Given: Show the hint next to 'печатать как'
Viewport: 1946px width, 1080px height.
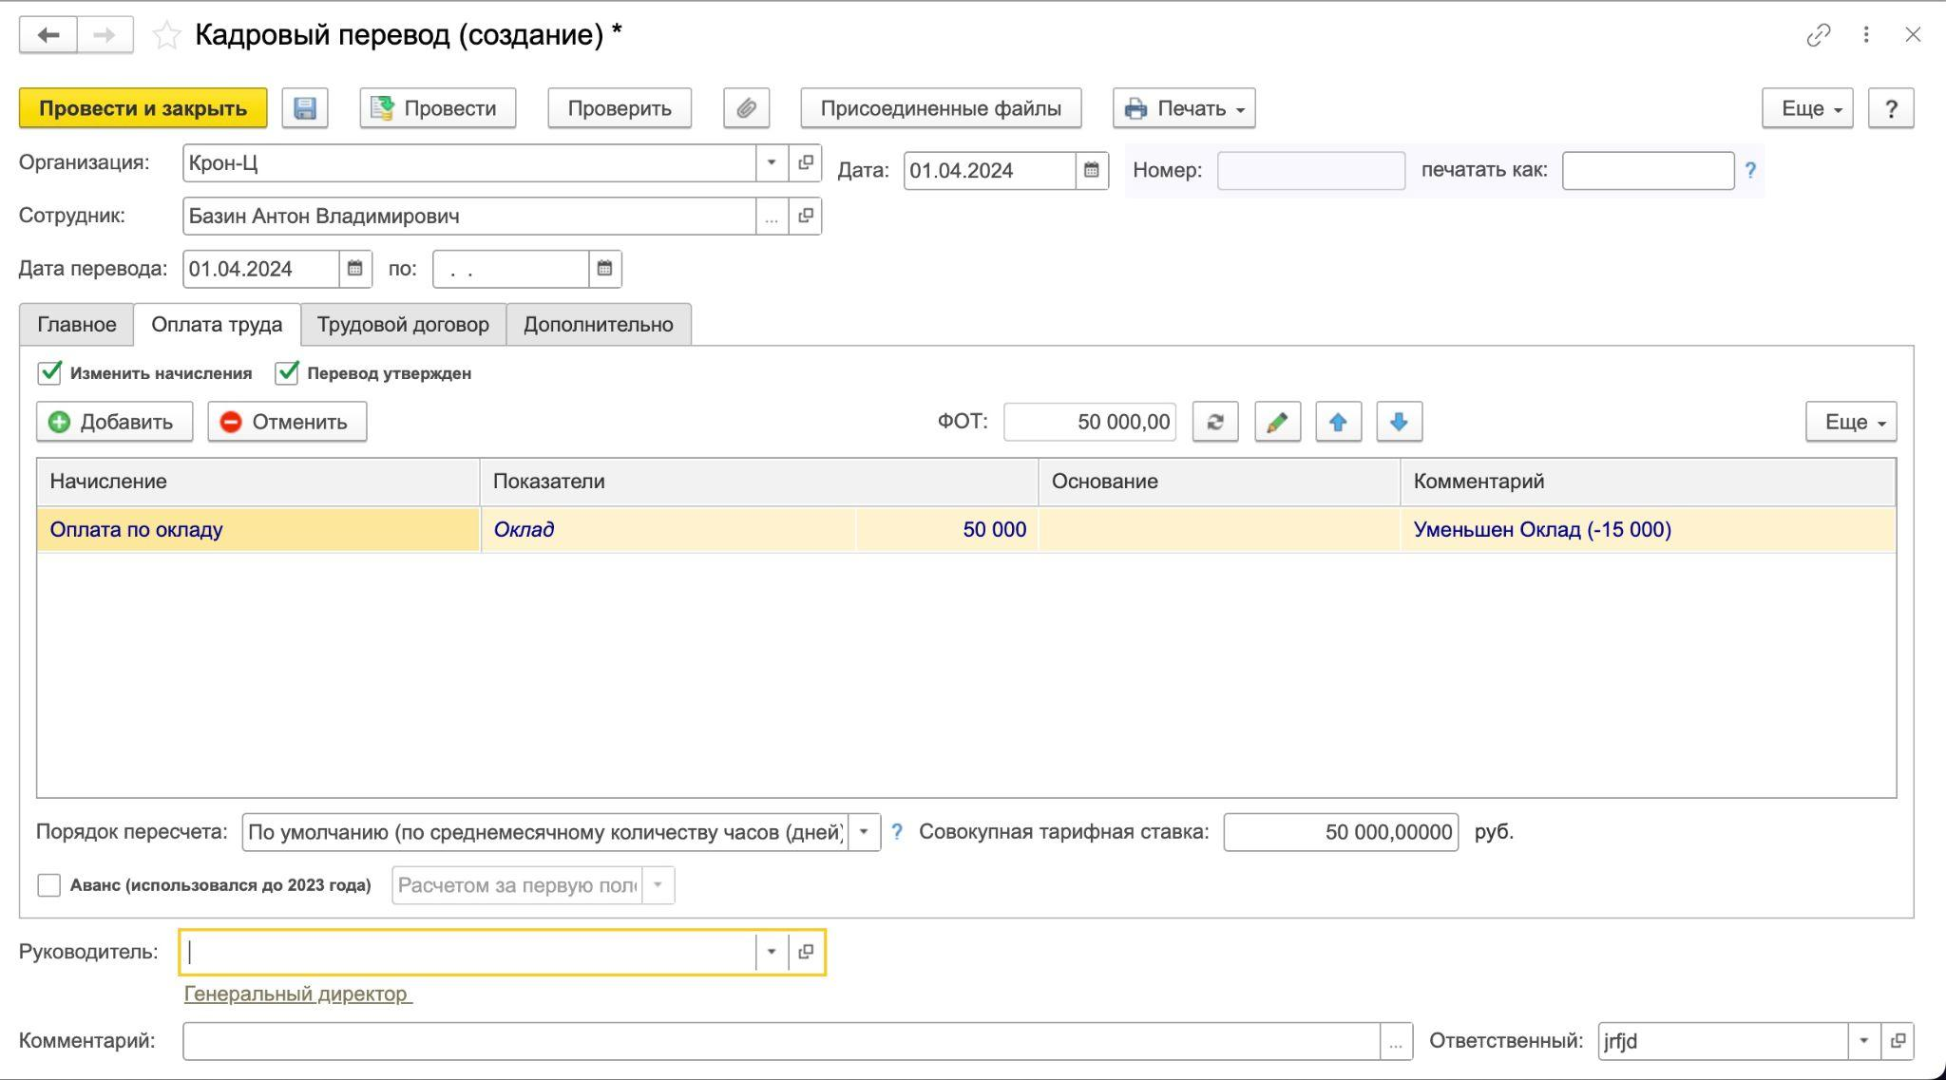Looking at the screenshot, I should (x=1750, y=170).
